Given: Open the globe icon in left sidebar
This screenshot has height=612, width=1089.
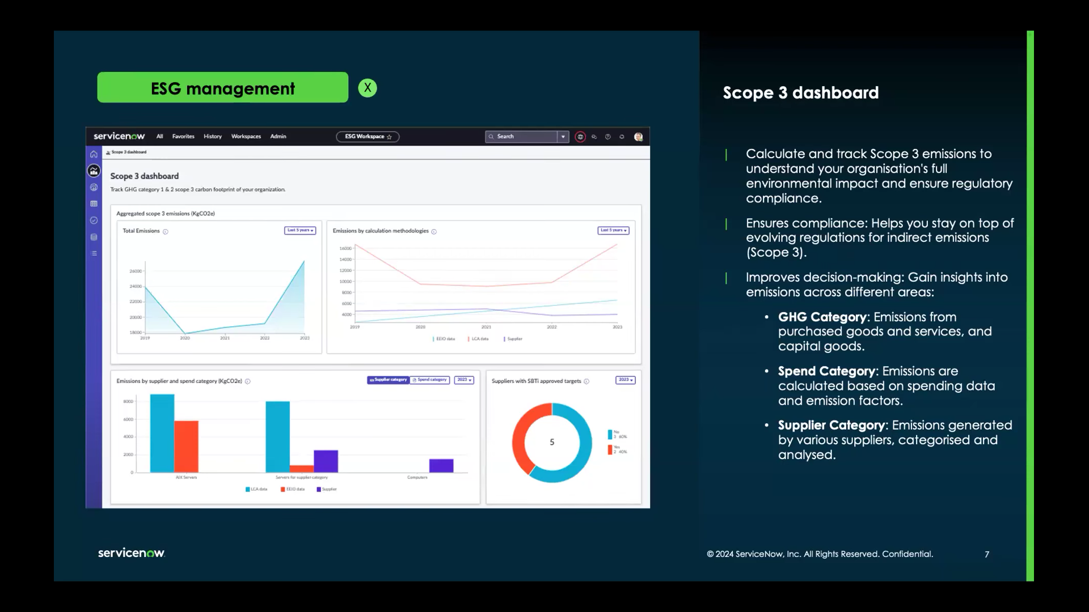Looking at the screenshot, I should (94, 188).
